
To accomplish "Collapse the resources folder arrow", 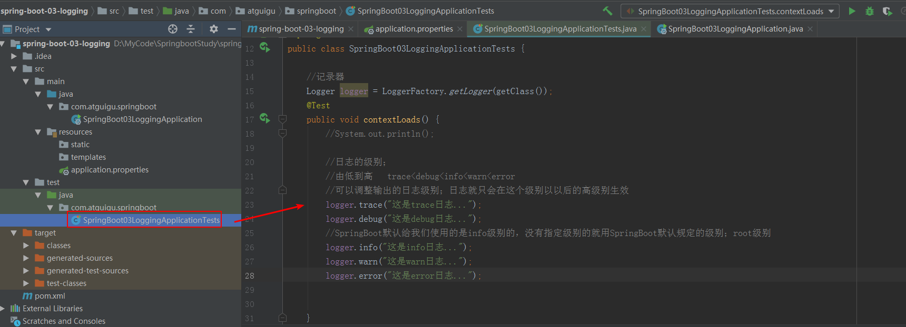I will pyautogui.click(x=38, y=132).
